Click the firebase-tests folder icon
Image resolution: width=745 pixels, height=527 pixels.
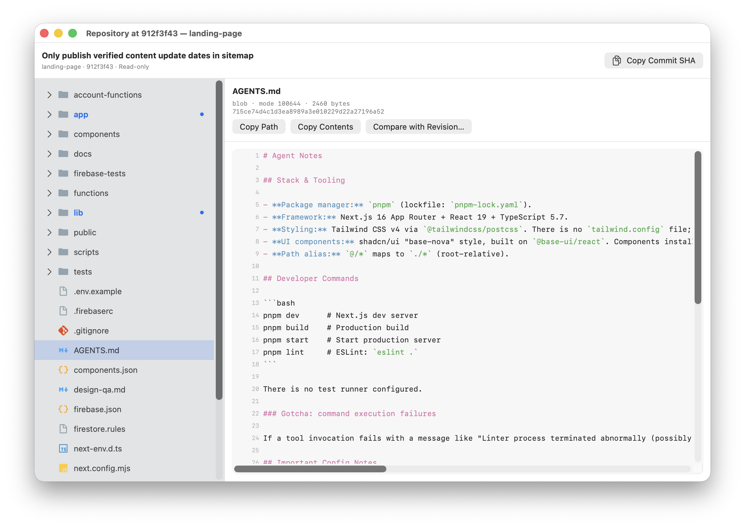(63, 173)
